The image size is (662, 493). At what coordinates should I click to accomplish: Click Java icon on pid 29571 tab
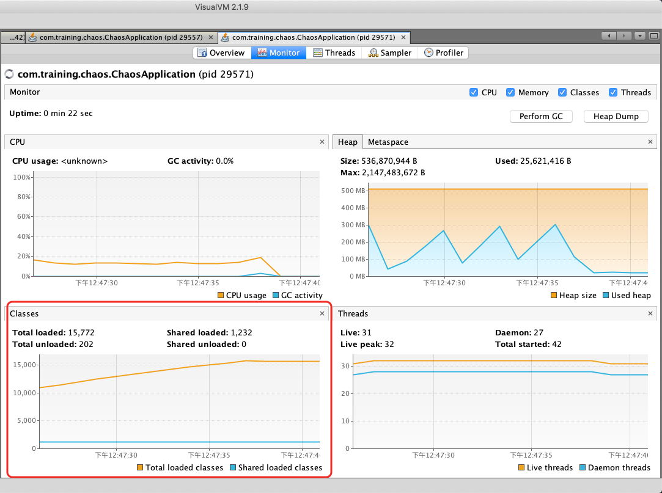pyautogui.click(x=225, y=37)
